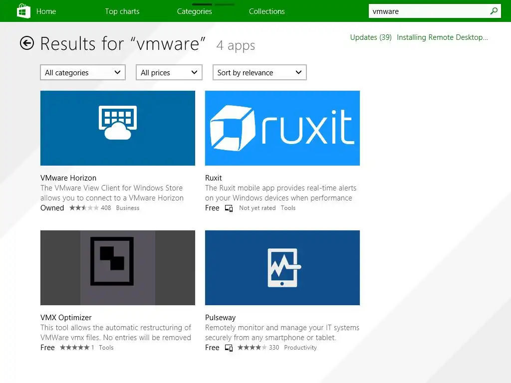Open the All categories dropdown

click(83, 72)
